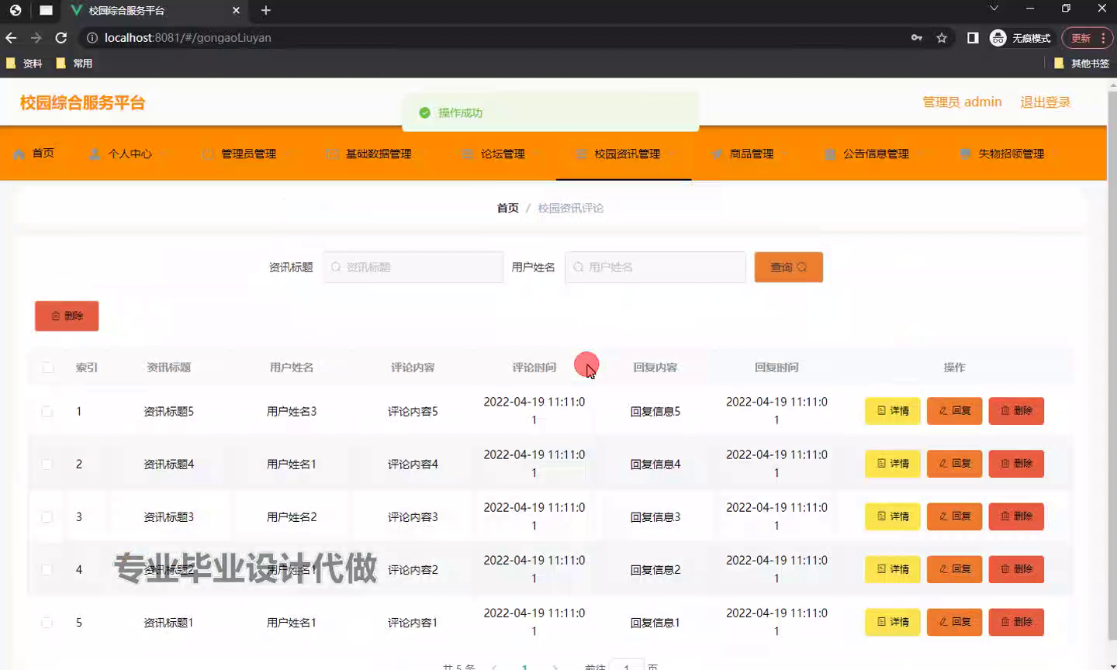Click the 查询 search button

788,267
